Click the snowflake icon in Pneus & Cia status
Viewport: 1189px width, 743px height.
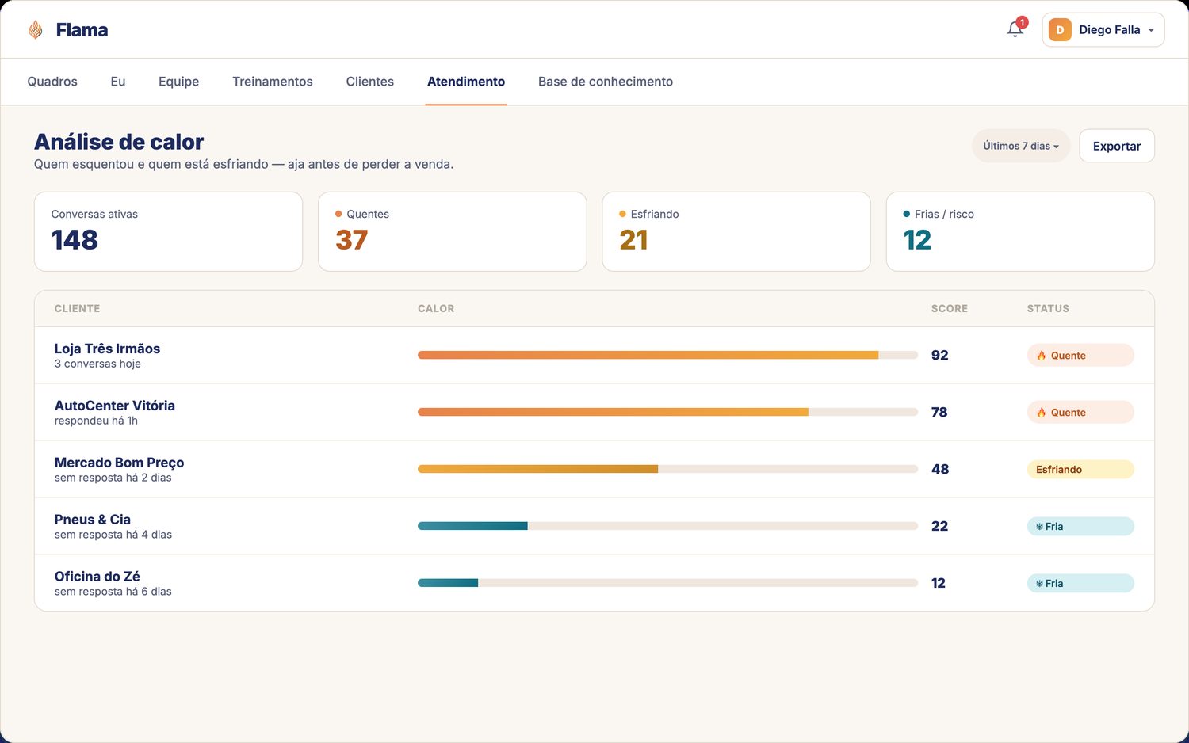[1039, 527]
